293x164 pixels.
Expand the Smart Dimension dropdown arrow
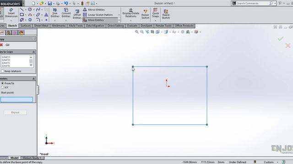click(11, 20)
